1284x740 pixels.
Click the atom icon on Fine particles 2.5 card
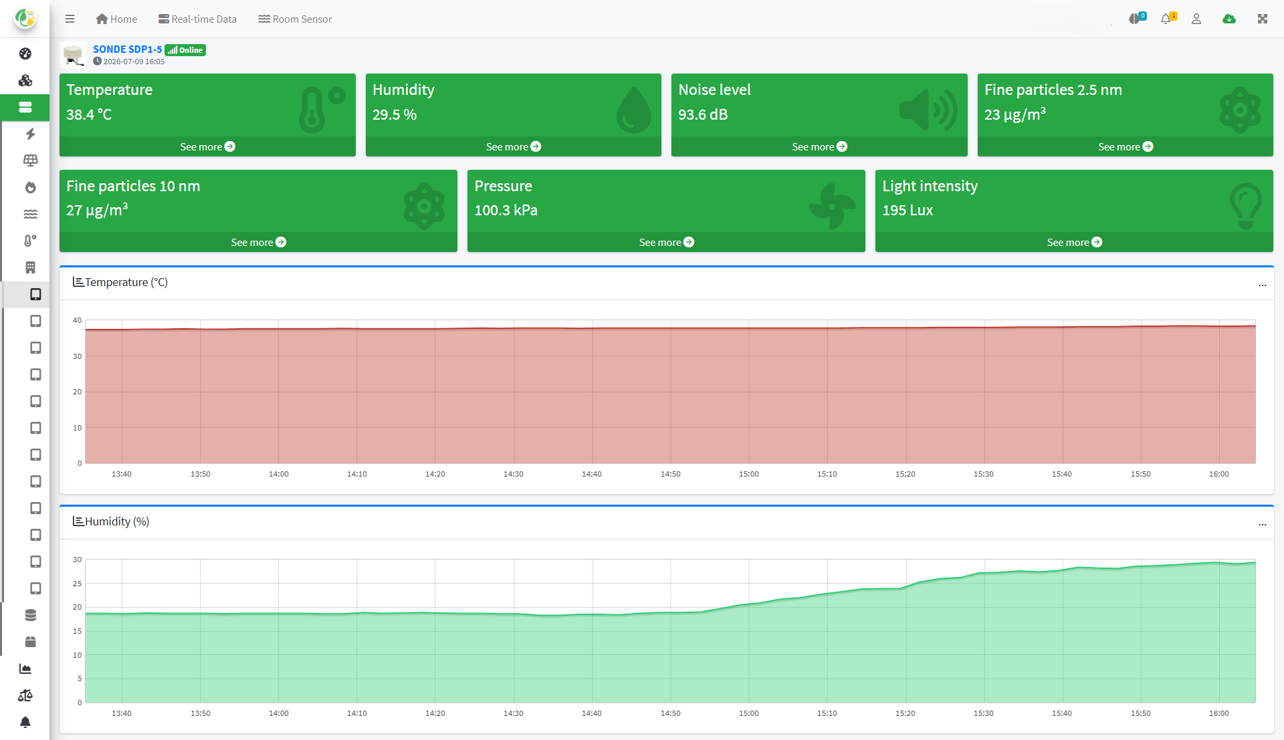click(x=1240, y=110)
